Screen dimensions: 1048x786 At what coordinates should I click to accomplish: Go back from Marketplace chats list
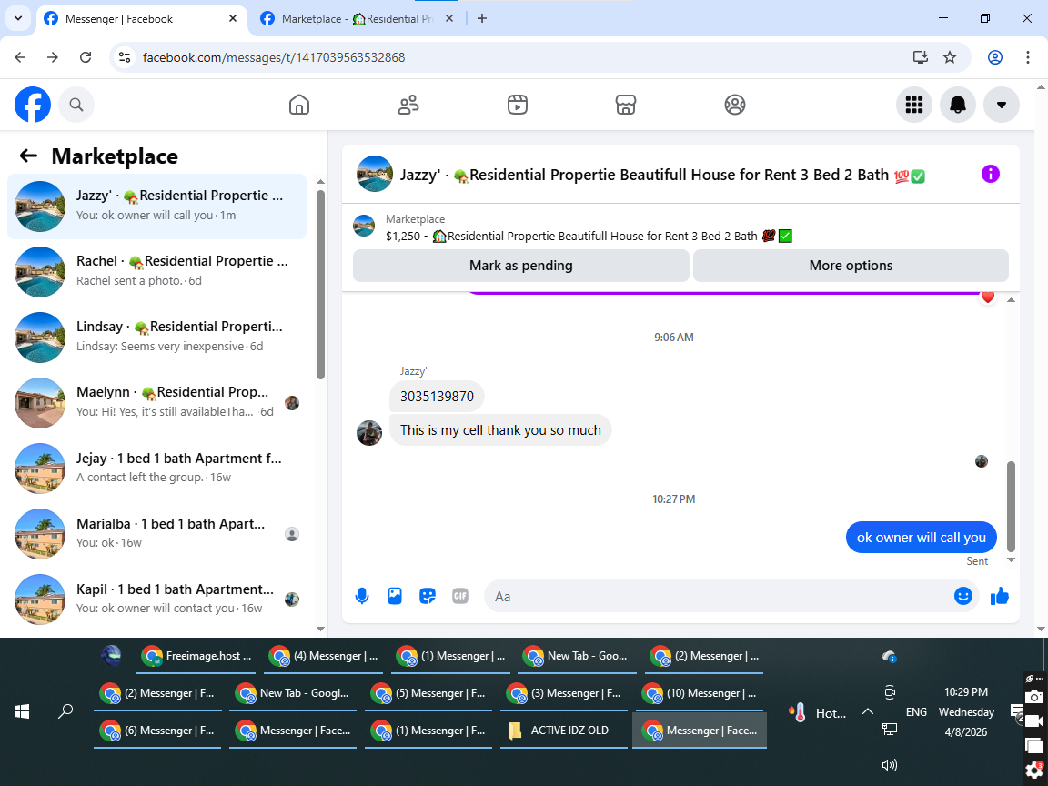(x=28, y=156)
